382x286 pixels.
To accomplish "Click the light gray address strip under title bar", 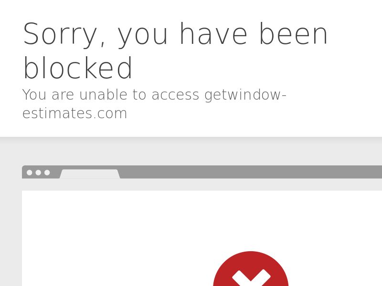I will pos(202,184).
